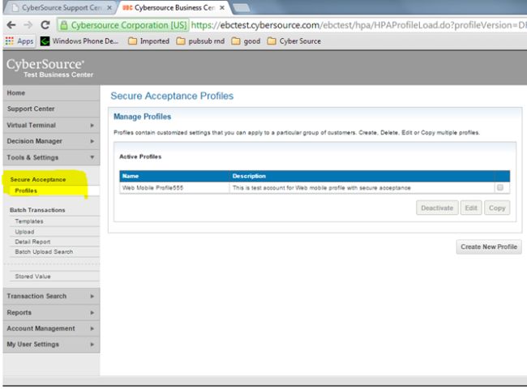The width and height of the screenshot is (527, 390).
Task: Click the Manage Profiles heading
Action: 142,117
